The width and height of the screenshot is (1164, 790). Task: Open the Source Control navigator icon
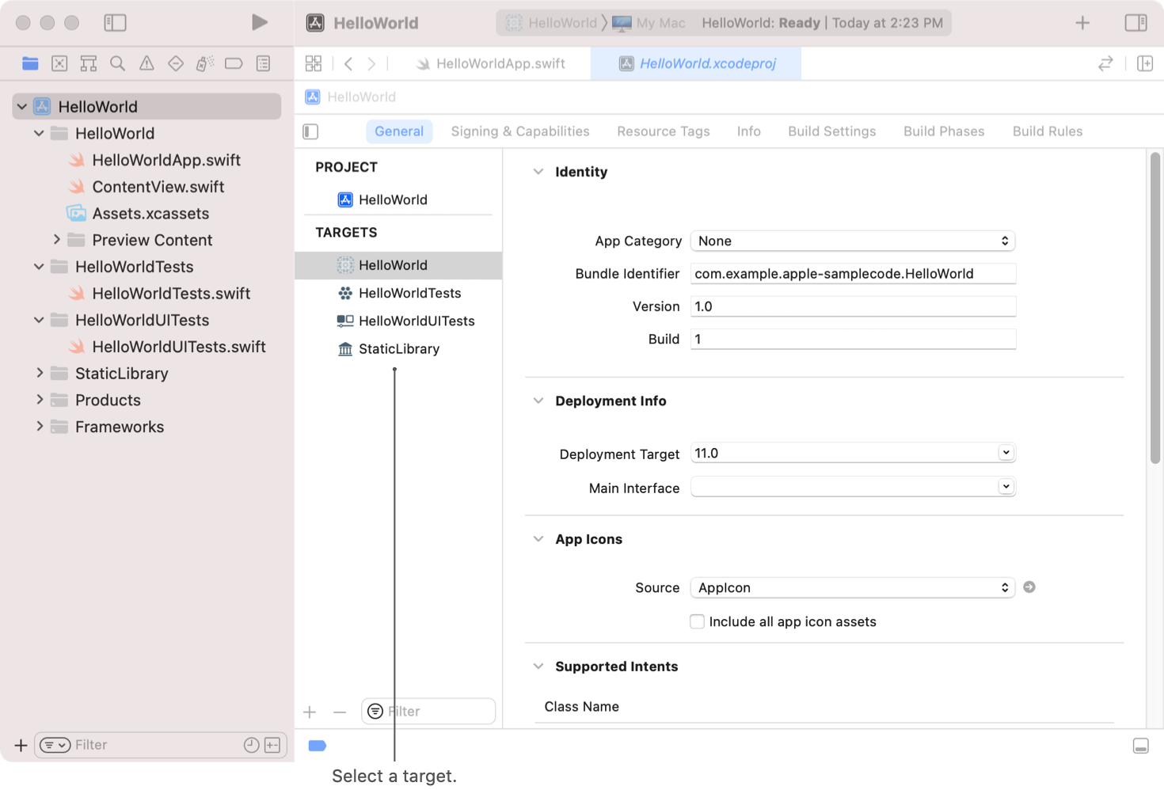[59, 63]
